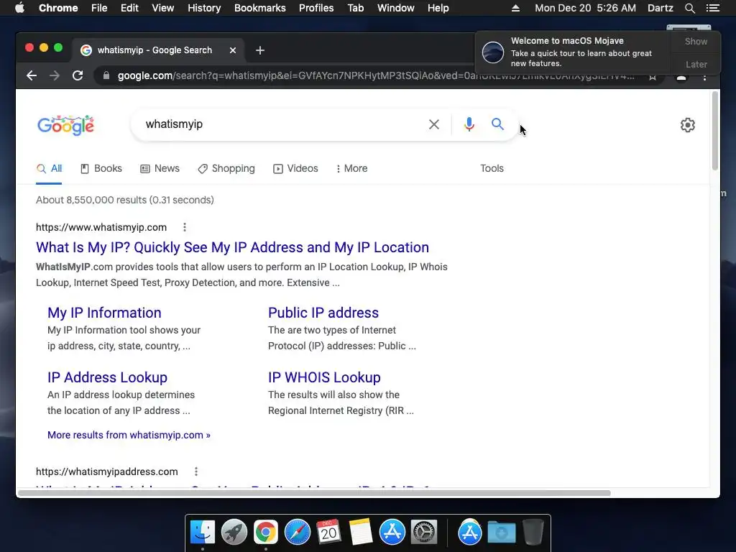This screenshot has width=736, height=552.
Task: Click More results from whatismyip.com
Action: click(129, 435)
